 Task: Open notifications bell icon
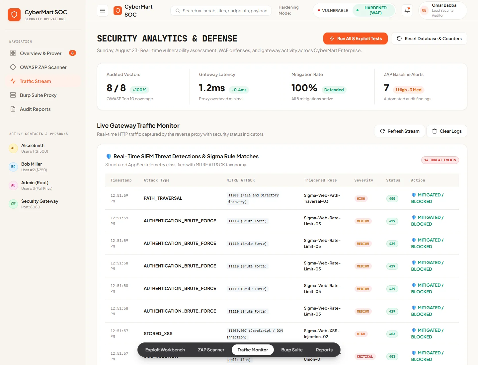click(407, 10)
